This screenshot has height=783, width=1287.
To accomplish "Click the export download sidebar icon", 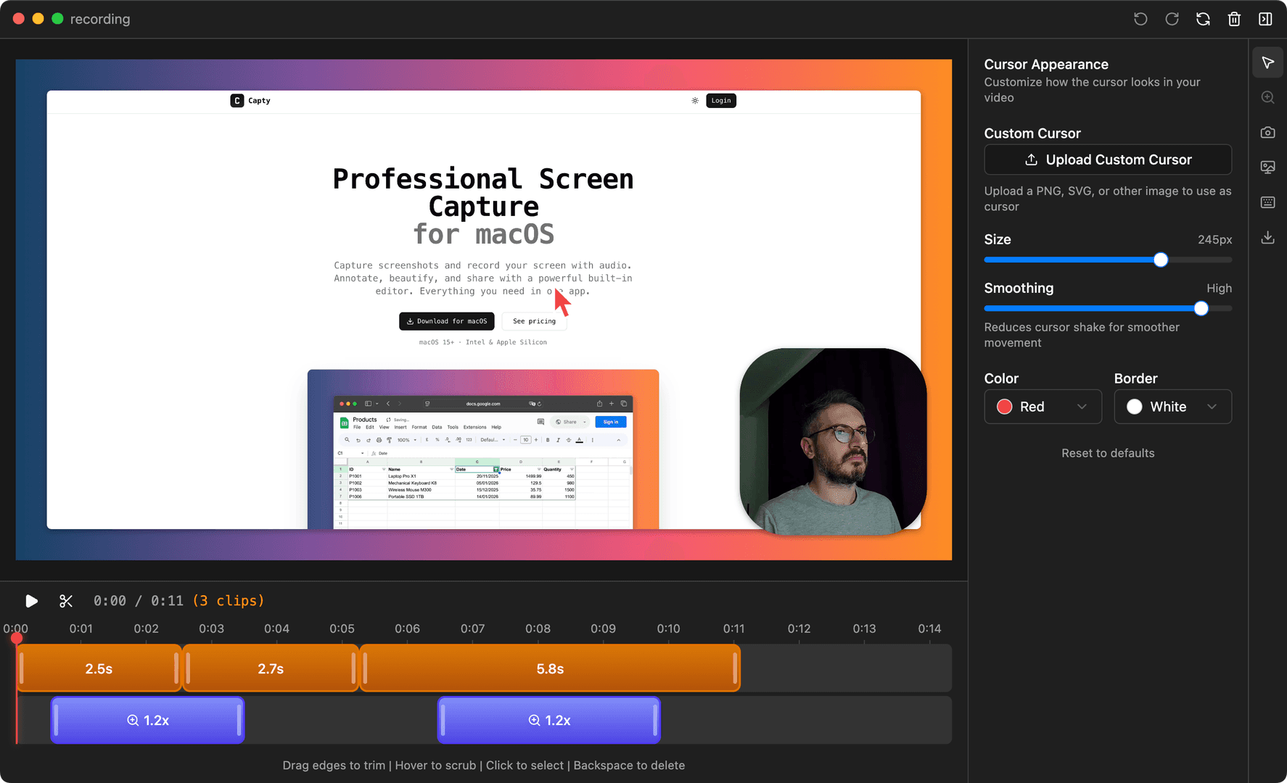I will [x=1267, y=238].
